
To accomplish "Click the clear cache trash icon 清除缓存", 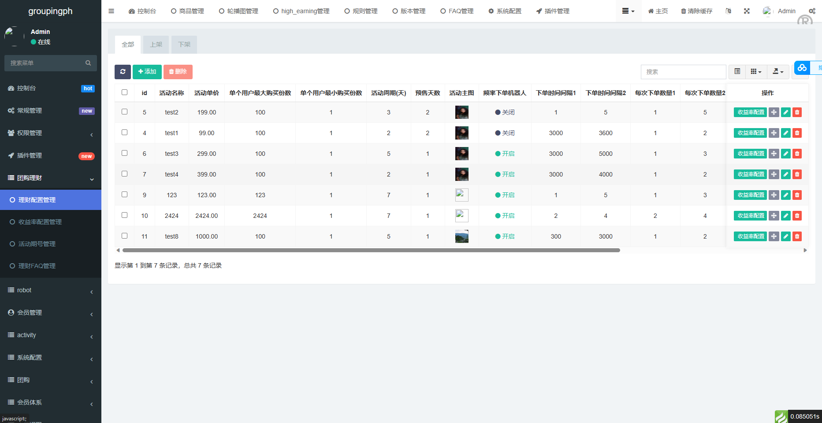I will click(696, 11).
